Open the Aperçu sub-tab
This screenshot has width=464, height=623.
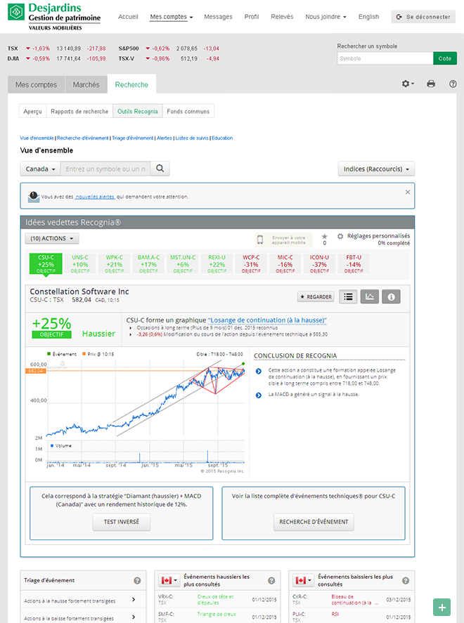click(x=32, y=111)
